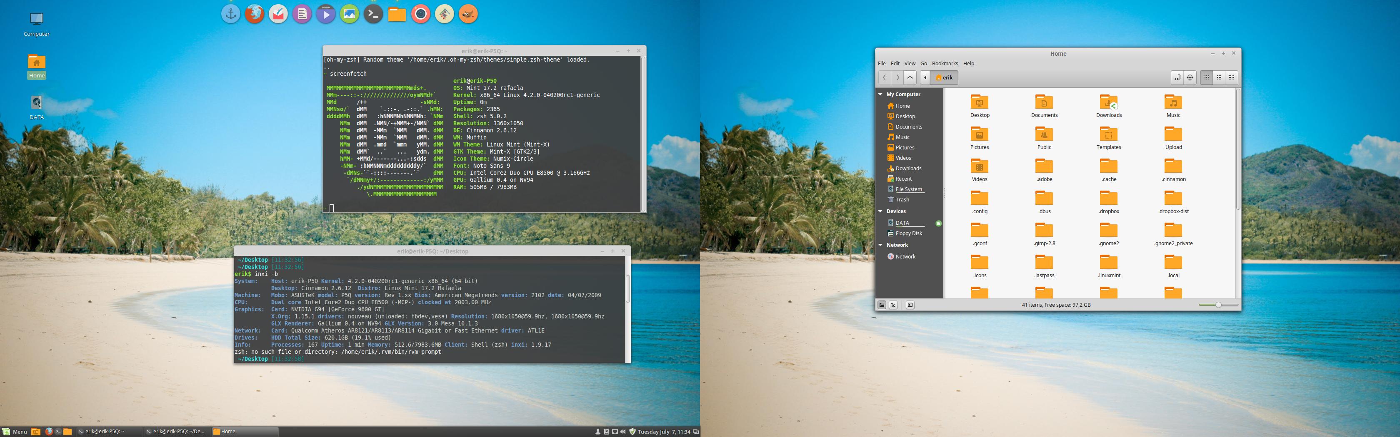Go back in the Home file manager
The image size is (1400, 437).
click(x=885, y=78)
